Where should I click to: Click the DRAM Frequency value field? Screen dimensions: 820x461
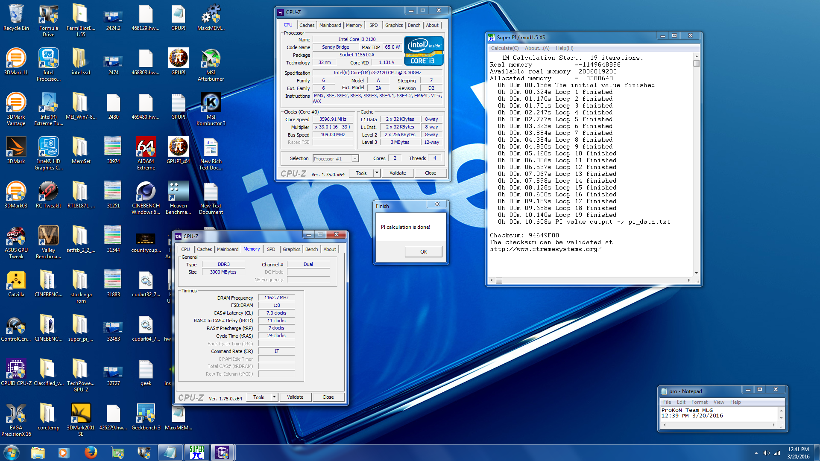click(x=276, y=298)
